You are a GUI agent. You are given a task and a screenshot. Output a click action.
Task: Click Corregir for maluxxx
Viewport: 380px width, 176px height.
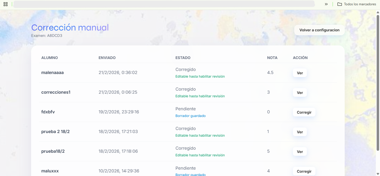(x=304, y=171)
